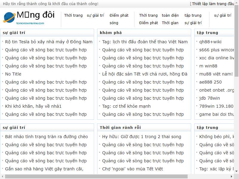Click 'khám phá' section header
The height and width of the screenshot is (179, 239).
pyautogui.click(x=111, y=33)
